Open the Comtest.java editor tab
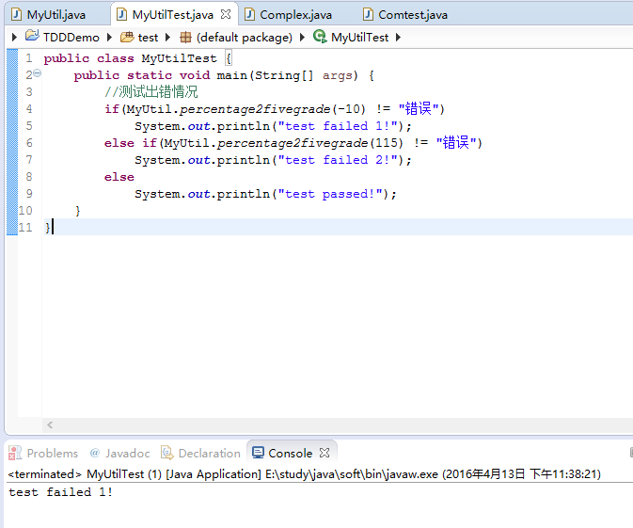This screenshot has height=528, width=633. click(x=413, y=15)
